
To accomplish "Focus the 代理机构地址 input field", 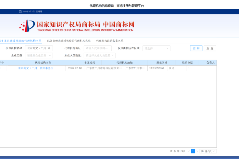I will tap(97, 48).
